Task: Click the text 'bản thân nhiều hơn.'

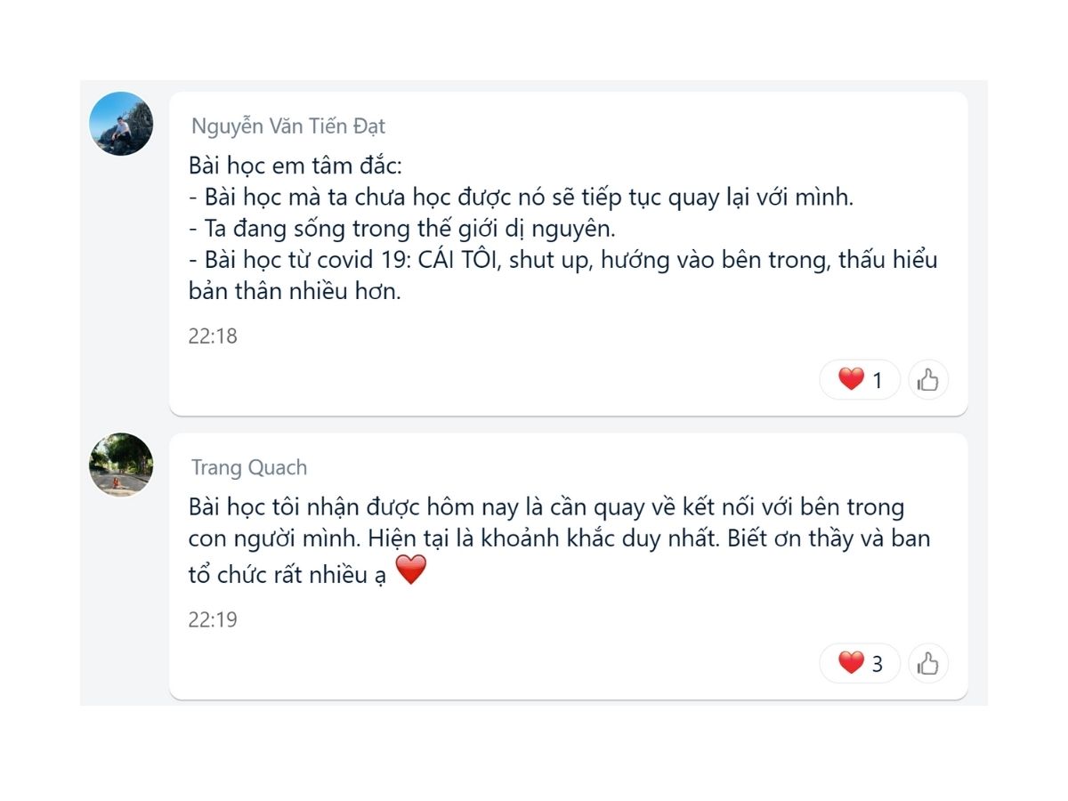Action: coord(295,291)
